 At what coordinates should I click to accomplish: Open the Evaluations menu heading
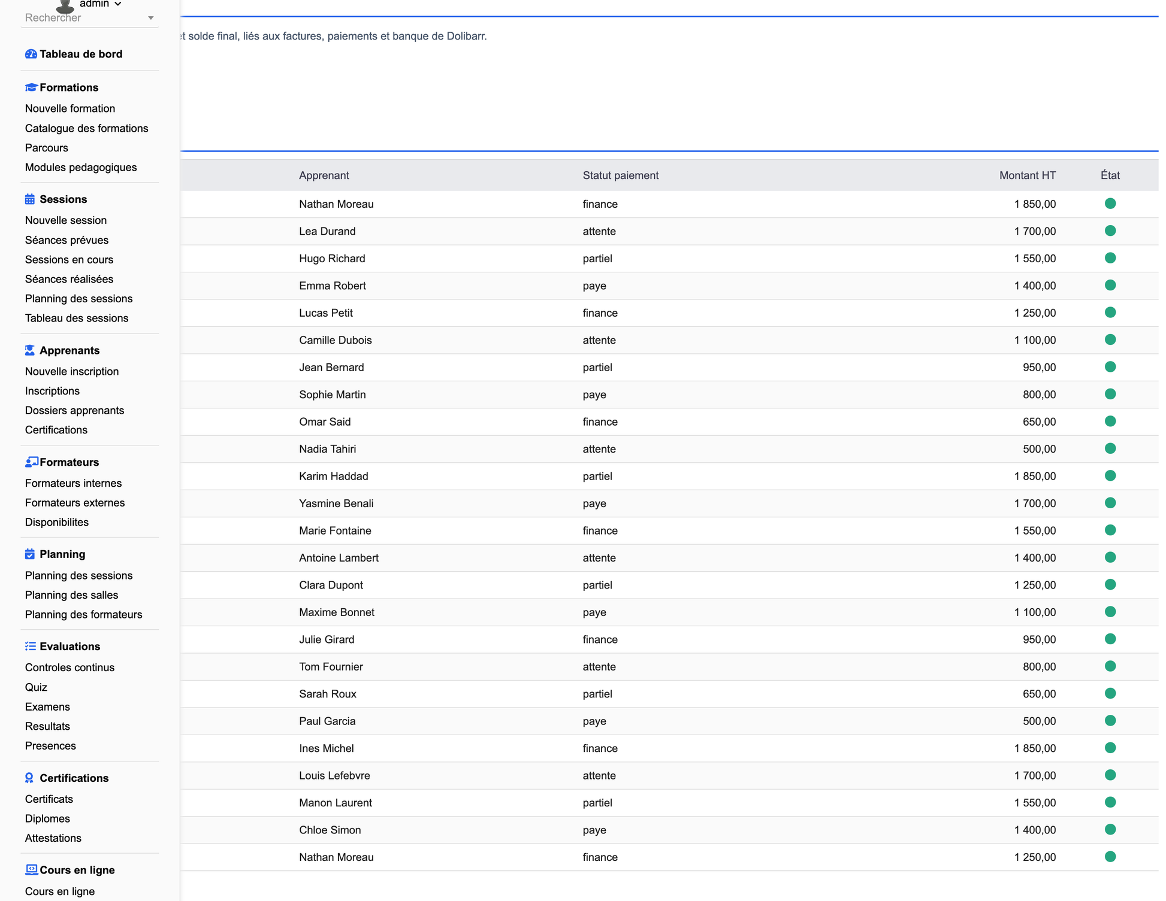70,647
